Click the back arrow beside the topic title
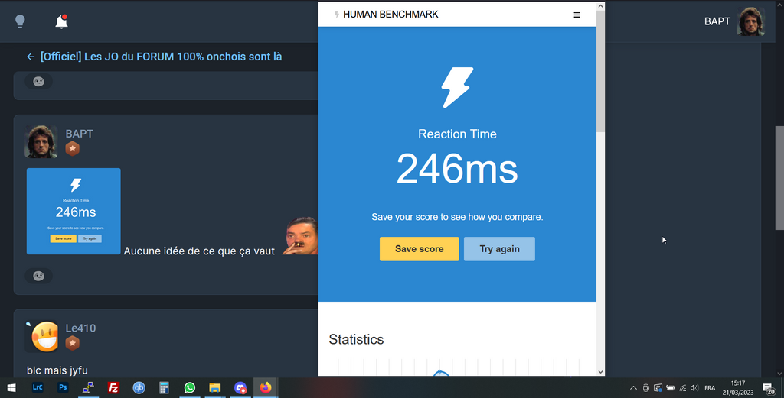This screenshot has width=784, height=398. (31, 57)
